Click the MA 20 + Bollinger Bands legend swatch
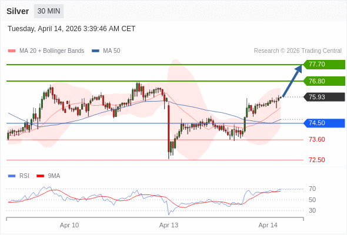347x235 pixels. coord(12,51)
